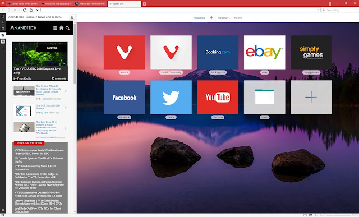The width and height of the screenshot is (359, 217).
Task: Click the home icon in the address toolbar
Action: [x=31, y=10]
